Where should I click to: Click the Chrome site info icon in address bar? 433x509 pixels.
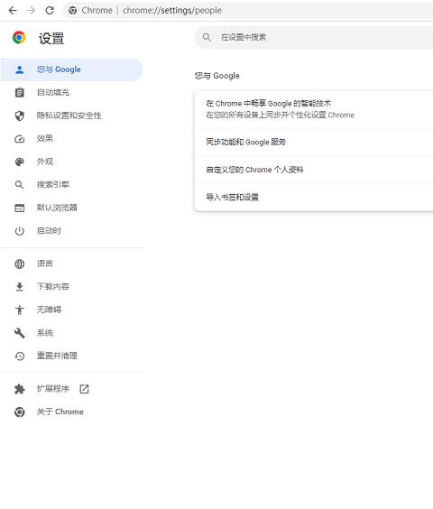coord(73,11)
